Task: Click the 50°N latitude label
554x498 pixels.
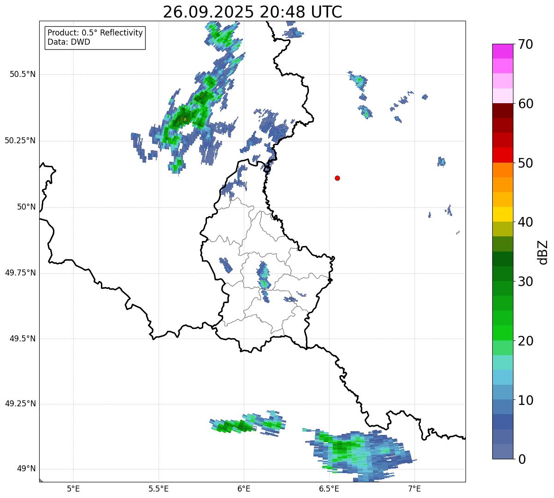Action: point(26,207)
